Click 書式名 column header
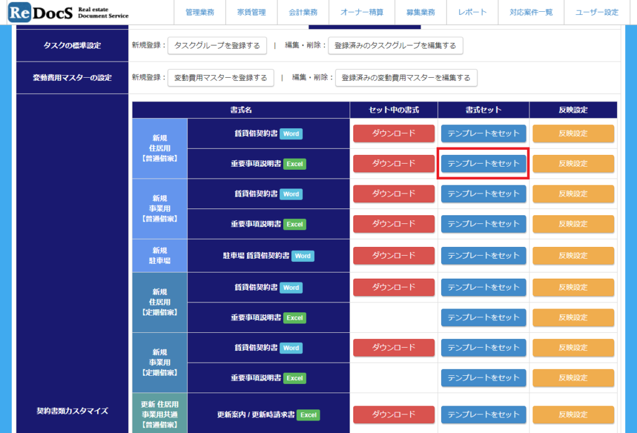The image size is (637, 433). click(241, 109)
